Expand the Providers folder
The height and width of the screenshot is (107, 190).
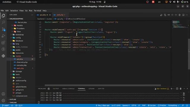click(x=20, y=29)
